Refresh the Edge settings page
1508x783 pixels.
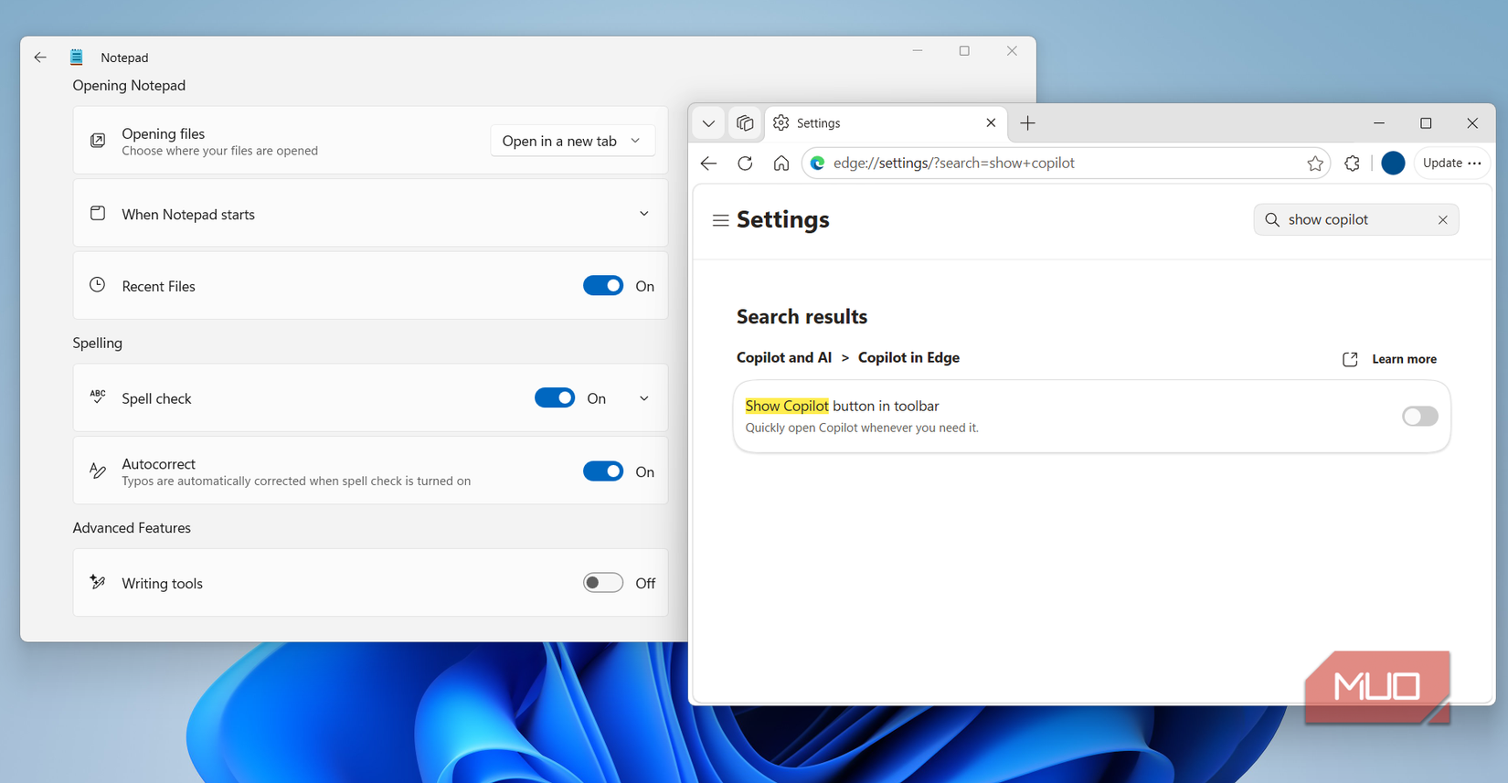pyautogui.click(x=745, y=164)
